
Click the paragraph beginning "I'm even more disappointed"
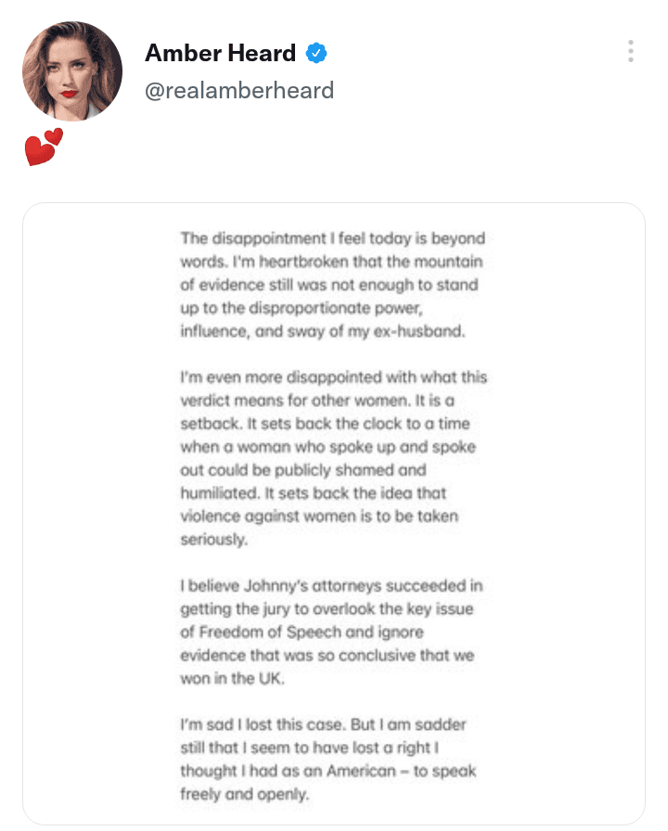click(x=332, y=458)
